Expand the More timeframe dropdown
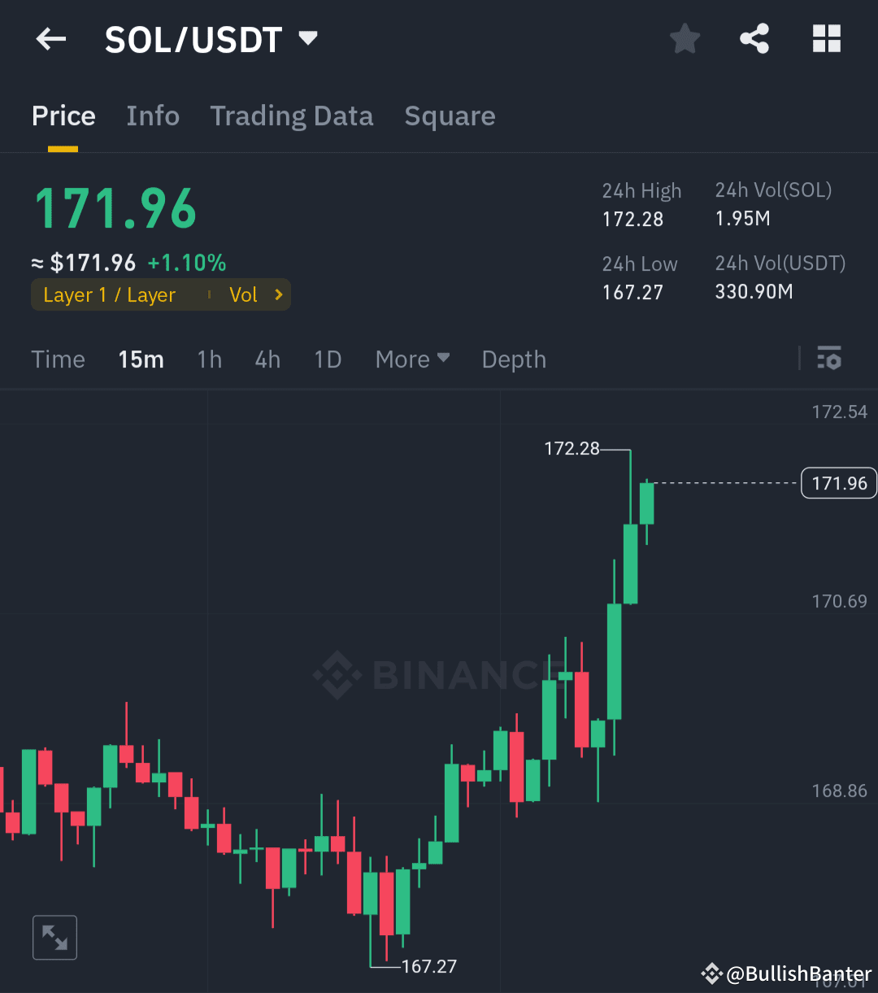 (412, 359)
